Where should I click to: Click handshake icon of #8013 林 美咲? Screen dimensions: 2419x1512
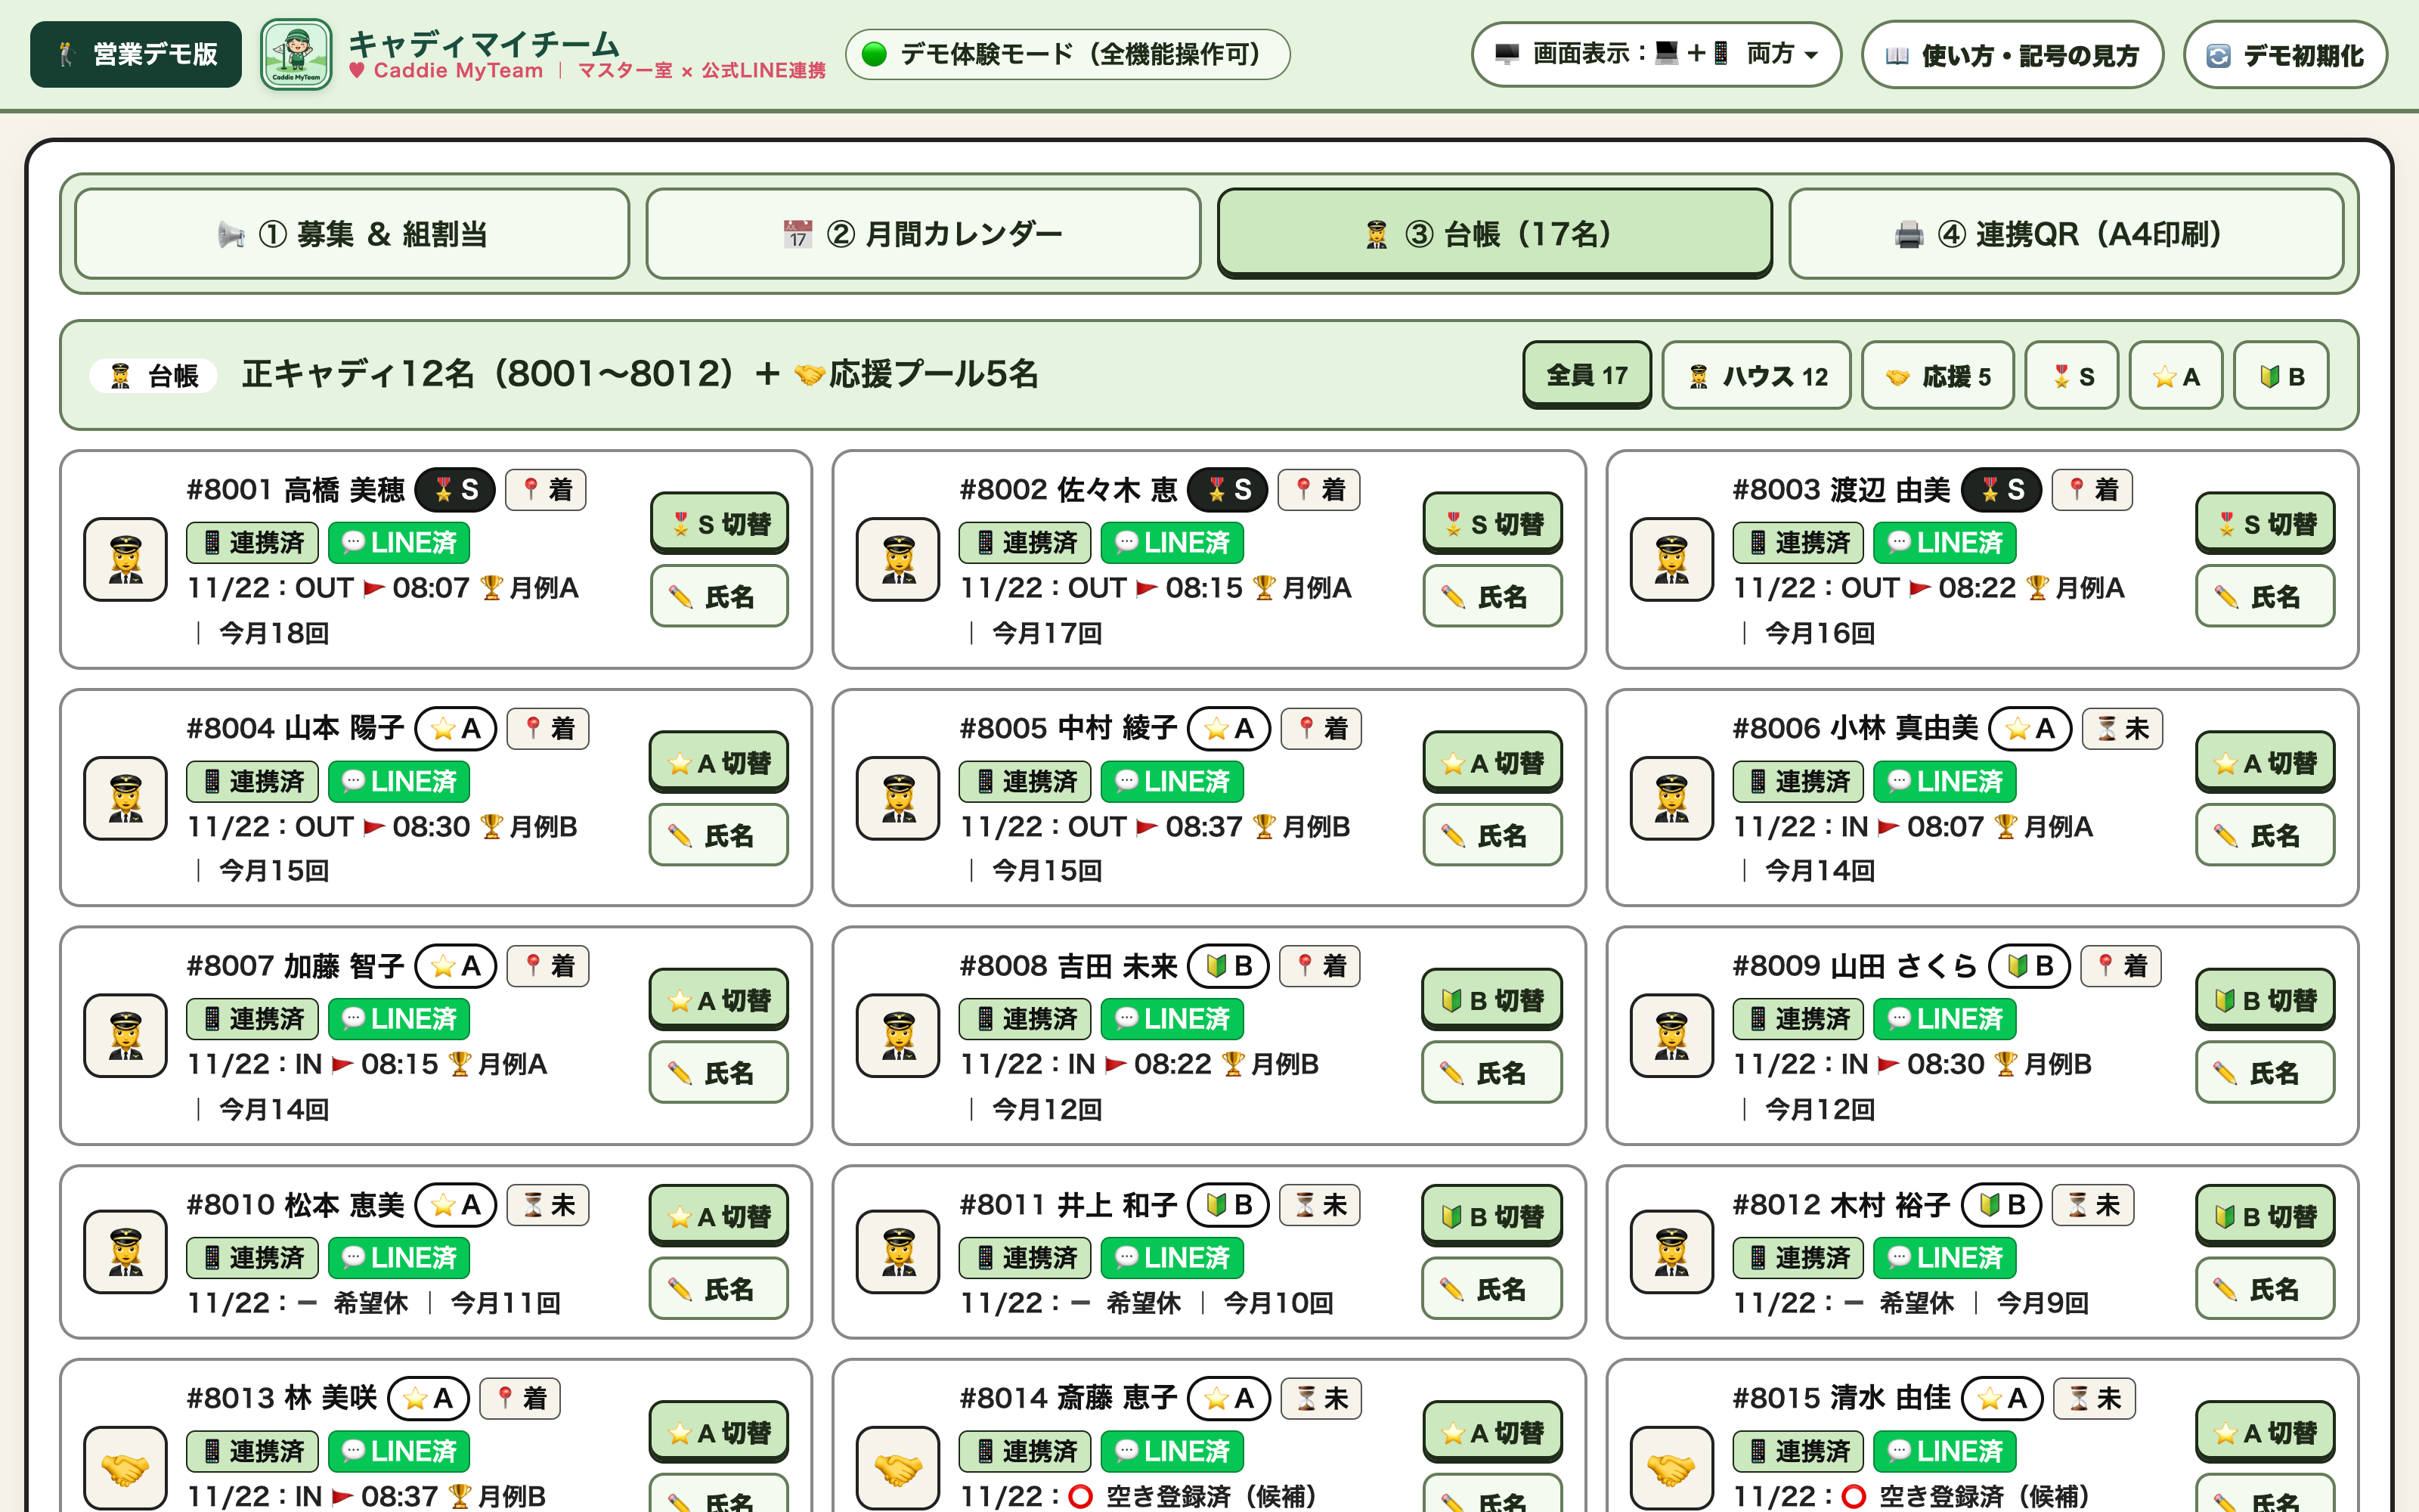(126, 1468)
